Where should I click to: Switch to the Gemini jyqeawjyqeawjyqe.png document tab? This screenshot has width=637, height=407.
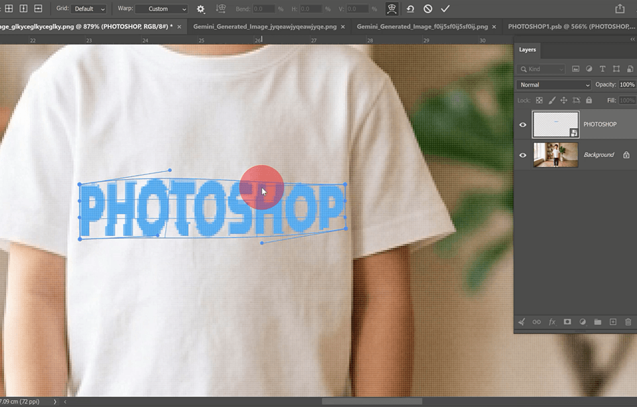point(265,27)
